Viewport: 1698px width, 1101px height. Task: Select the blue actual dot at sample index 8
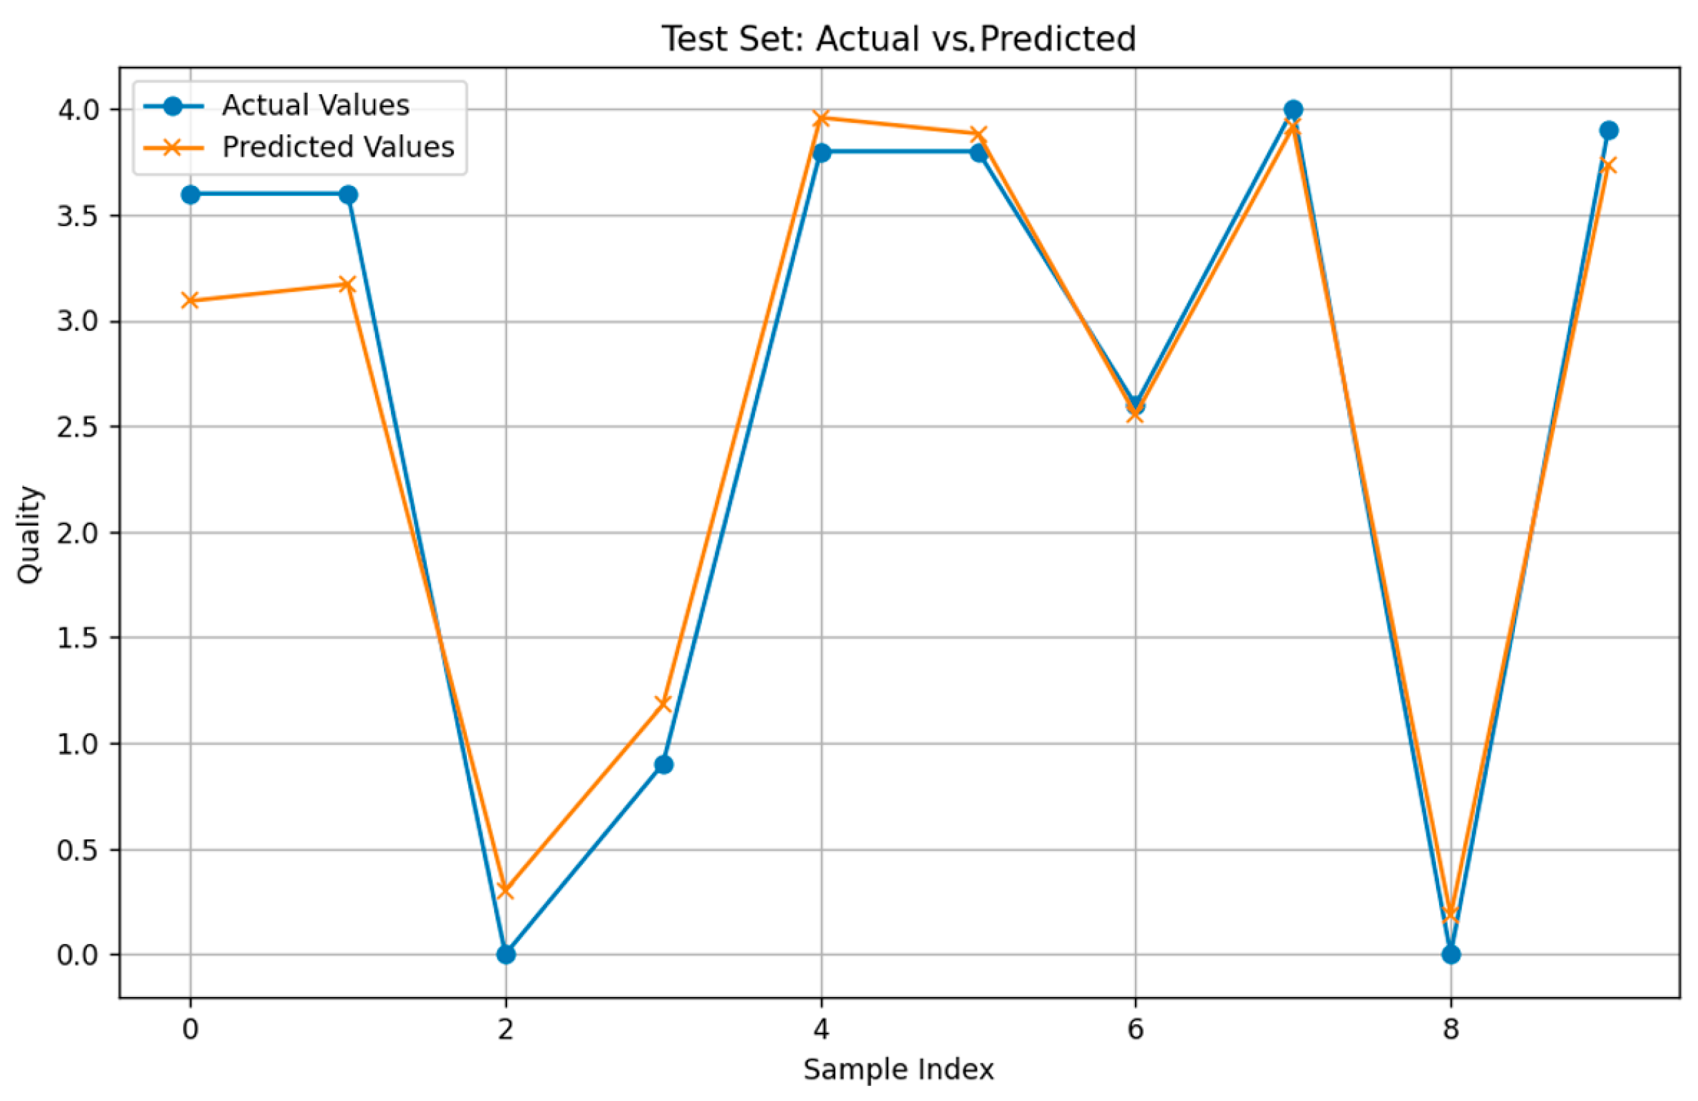click(1451, 954)
